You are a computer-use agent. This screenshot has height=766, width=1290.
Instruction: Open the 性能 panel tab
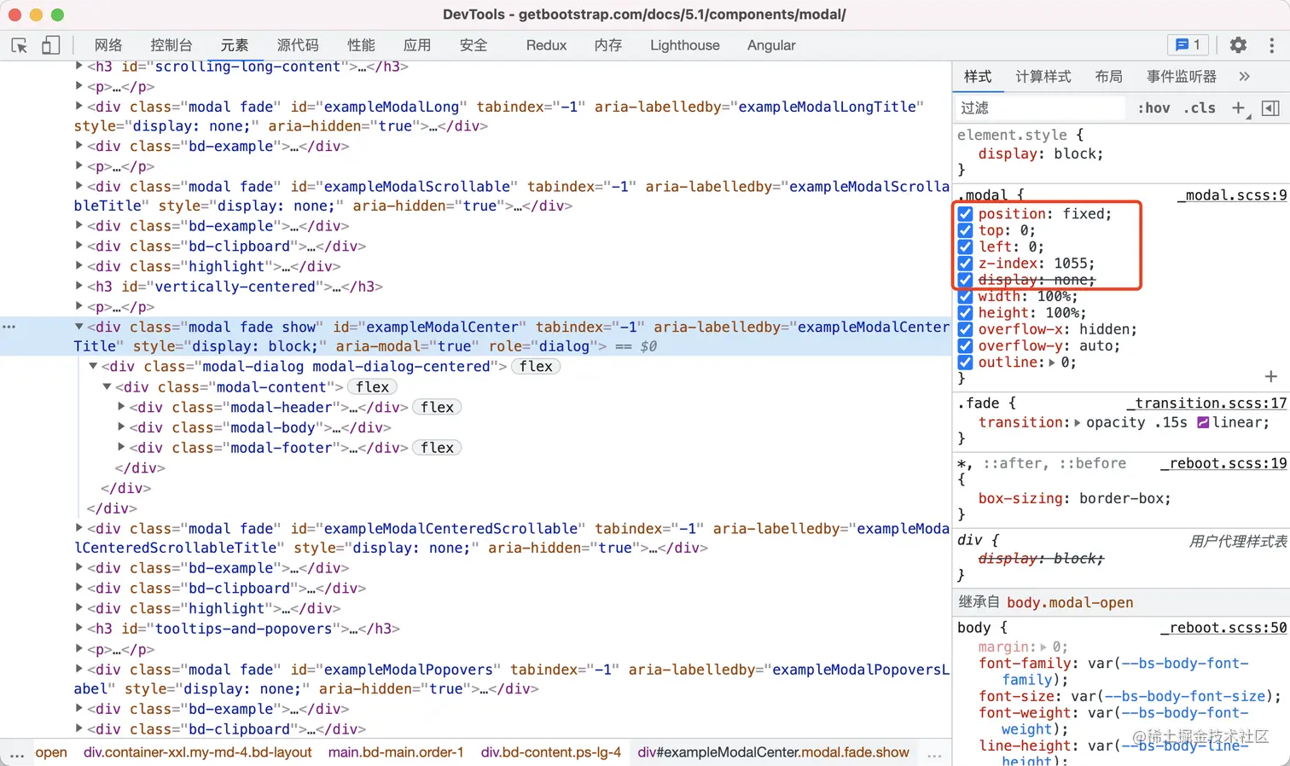(x=361, y=45)
